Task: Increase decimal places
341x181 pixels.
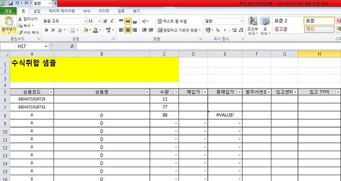Action: [234, 30]
